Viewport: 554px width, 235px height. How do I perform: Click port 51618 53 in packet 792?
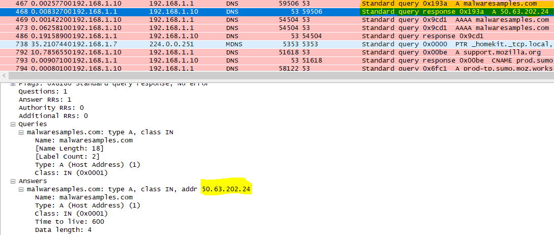(295, 52)
